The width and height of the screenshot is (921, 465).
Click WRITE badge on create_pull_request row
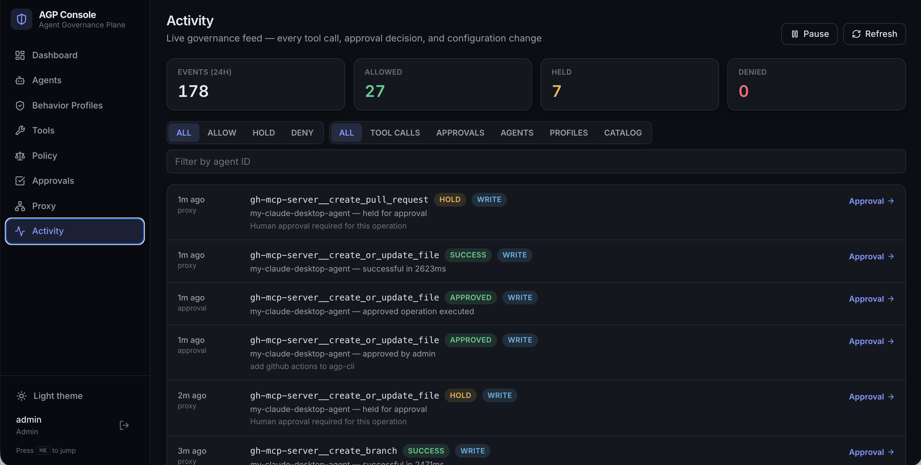pos(489,200)
